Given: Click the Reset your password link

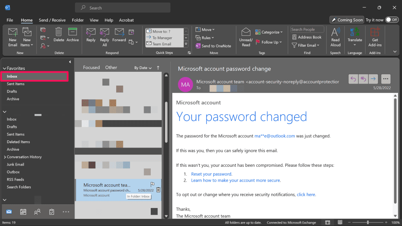Looking at the screenshot, I should [x=212, y=174].
